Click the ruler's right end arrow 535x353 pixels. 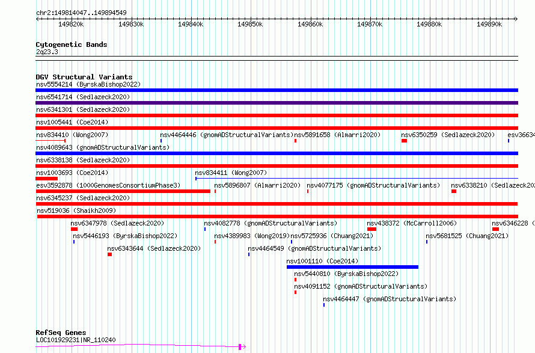coord(516,19)
